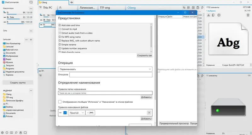This screenshot has height=135, width=252.
Task: Select the C6eng breadcrumb segment
Action: [131, 8]
